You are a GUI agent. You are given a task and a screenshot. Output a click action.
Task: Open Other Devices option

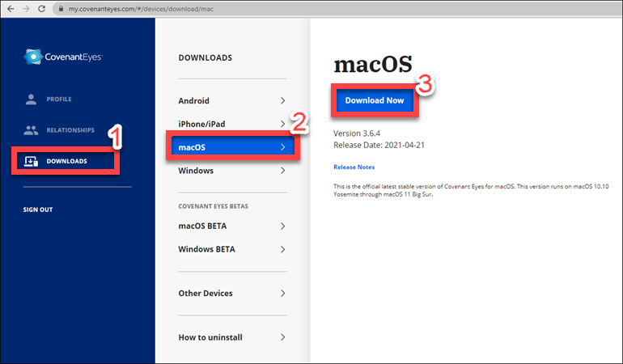click(x=232, y=294)
